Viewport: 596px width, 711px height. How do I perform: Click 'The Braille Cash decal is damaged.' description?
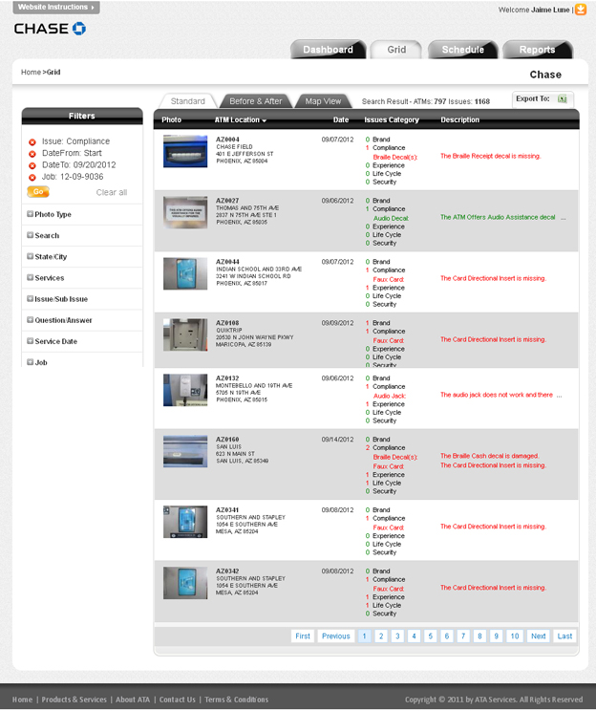click(x=489, y=456)
